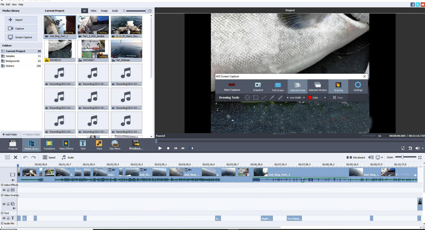
Task: Toggle lock on the Text track
Action: pos(8,218)
